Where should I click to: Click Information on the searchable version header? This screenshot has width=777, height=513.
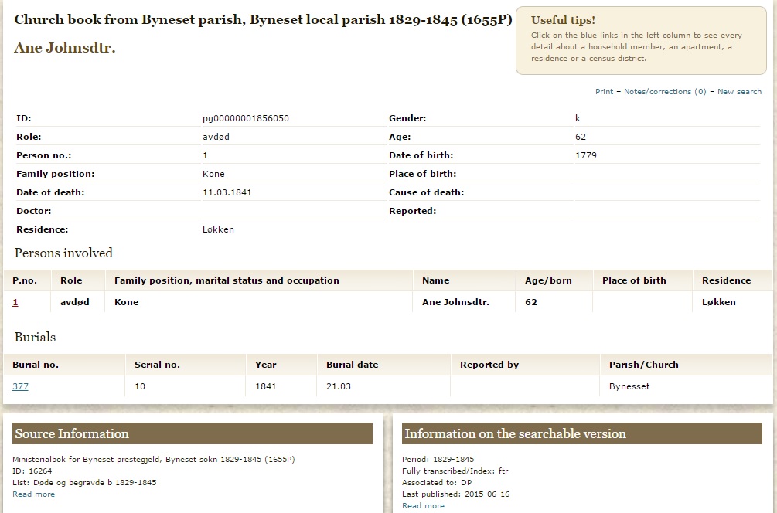(581, 433)
